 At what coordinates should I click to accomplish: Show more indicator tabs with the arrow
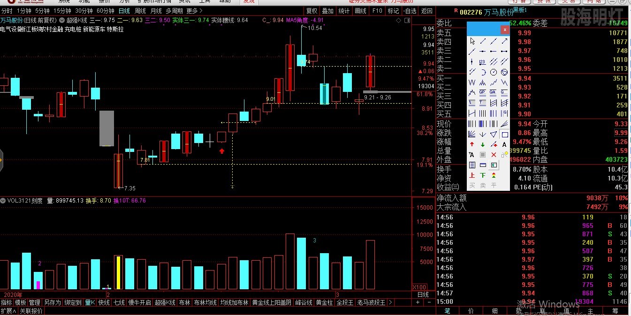click(390, 302)
